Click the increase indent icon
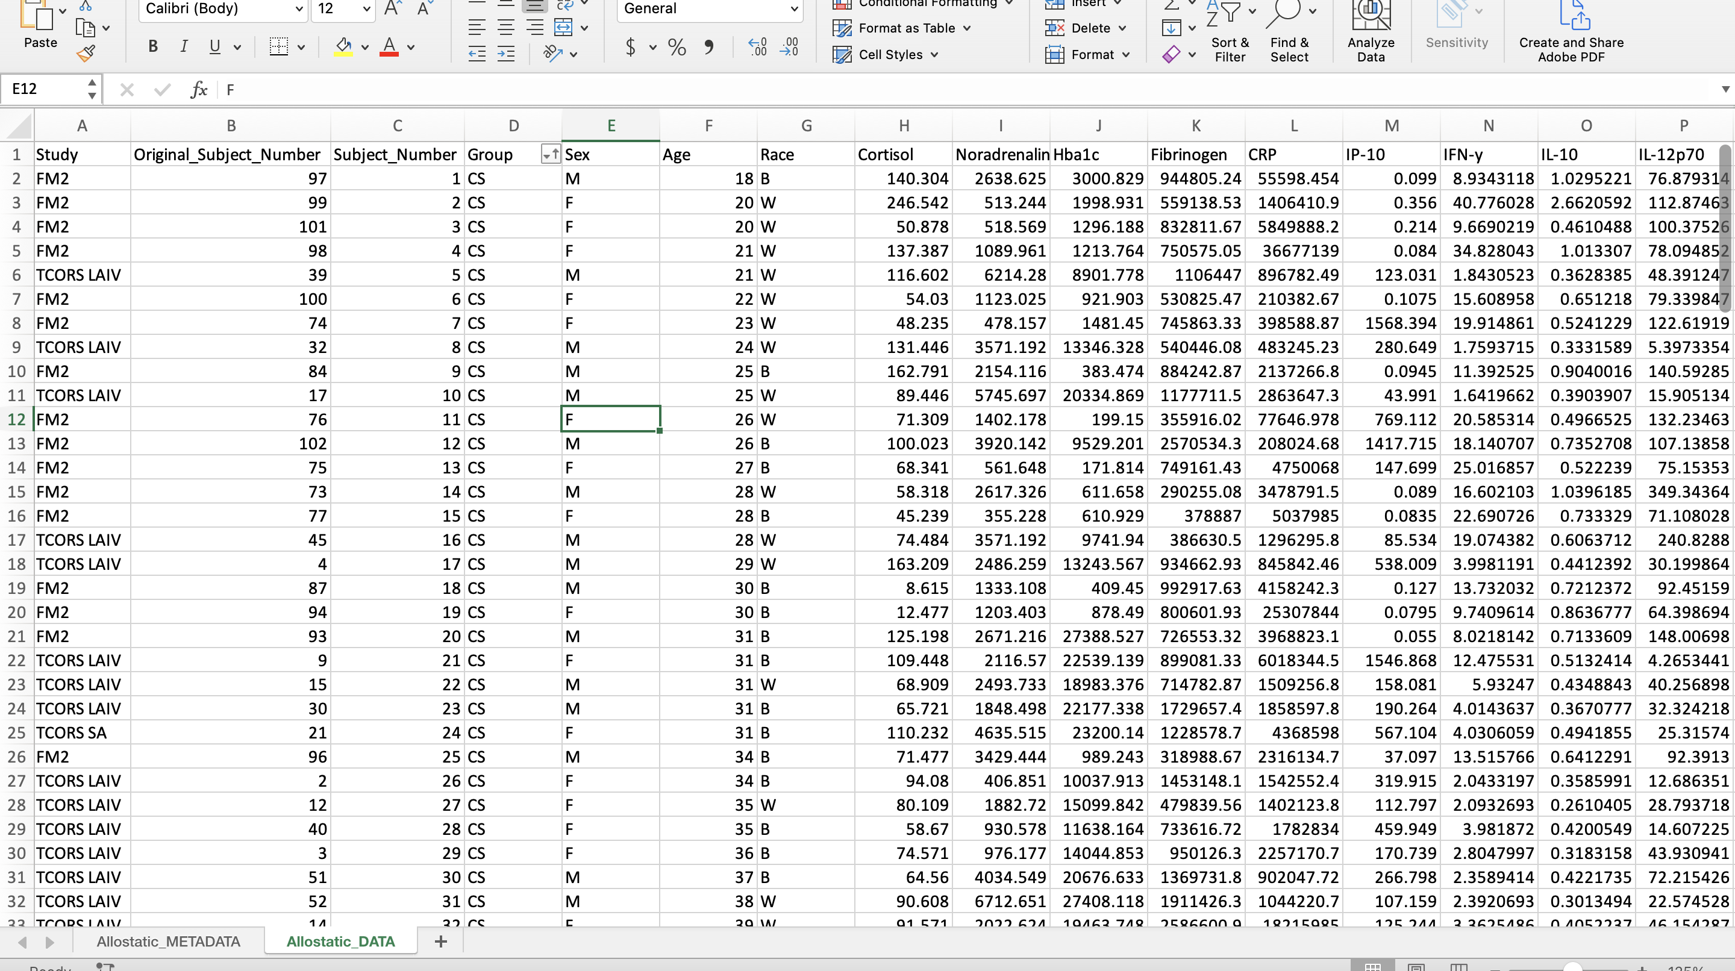Image resolution: width=1735 pixels, height=971 pixels. click(x=506, y=54)
